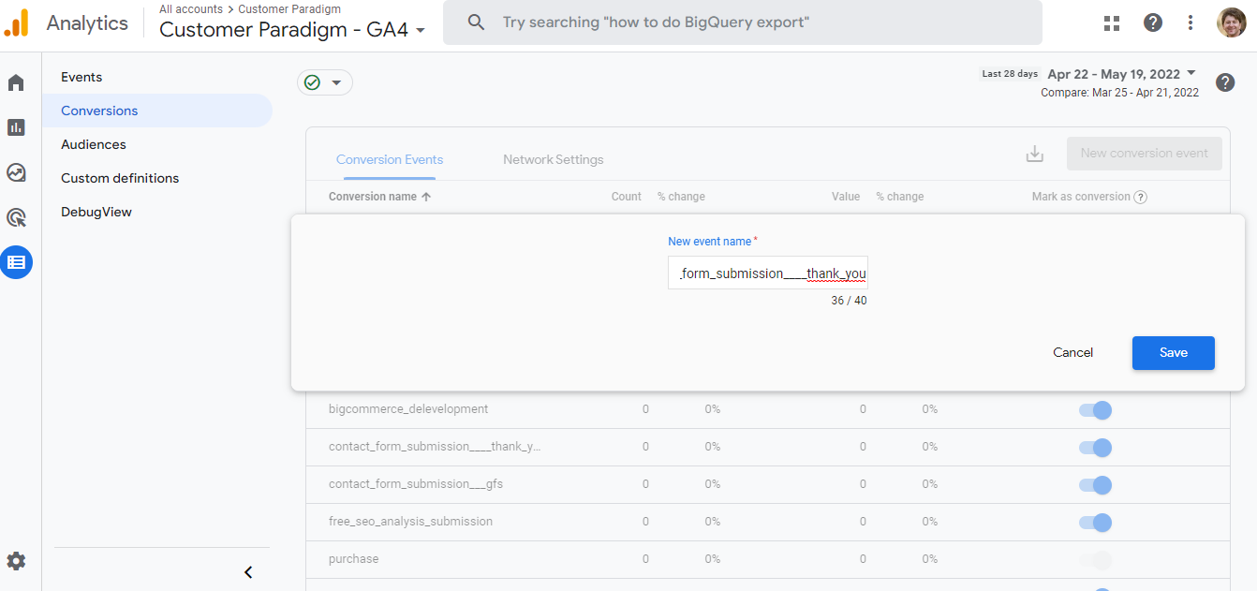Cancel the new event dialog
Viewport: 1257px width, 591px height.
coord(1072,353)
